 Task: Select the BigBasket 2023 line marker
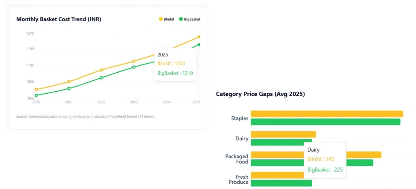point(134,67)
